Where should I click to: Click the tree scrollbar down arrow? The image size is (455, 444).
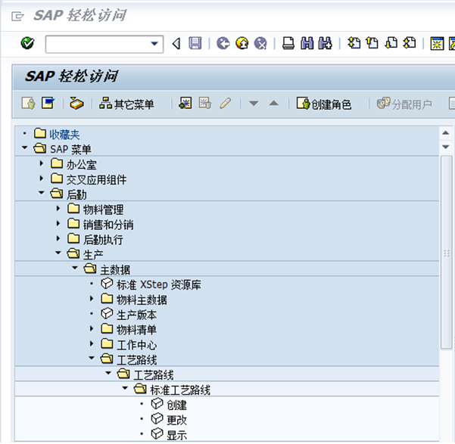tap(446, 147)
